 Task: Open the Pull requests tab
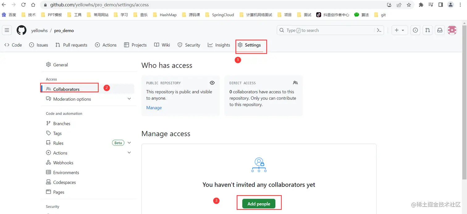pos(71,45)
